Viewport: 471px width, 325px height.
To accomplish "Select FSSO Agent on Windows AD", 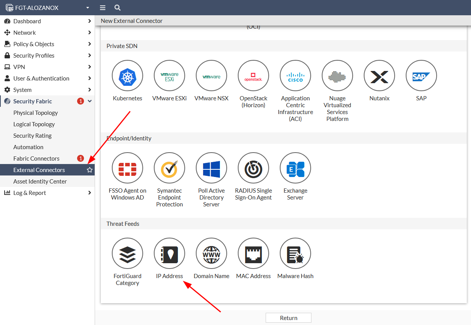I will coord(127,168).
